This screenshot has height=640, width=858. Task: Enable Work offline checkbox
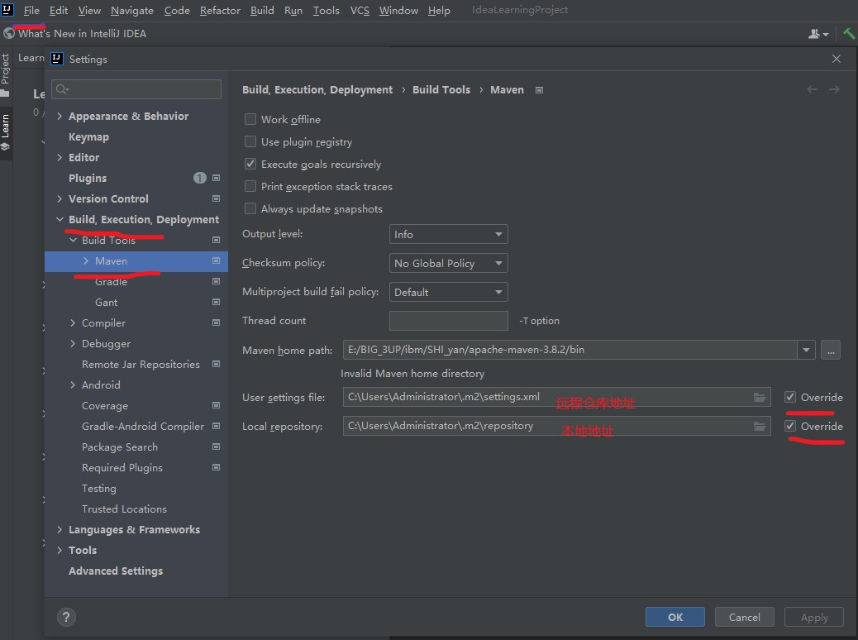click(250, 119)
